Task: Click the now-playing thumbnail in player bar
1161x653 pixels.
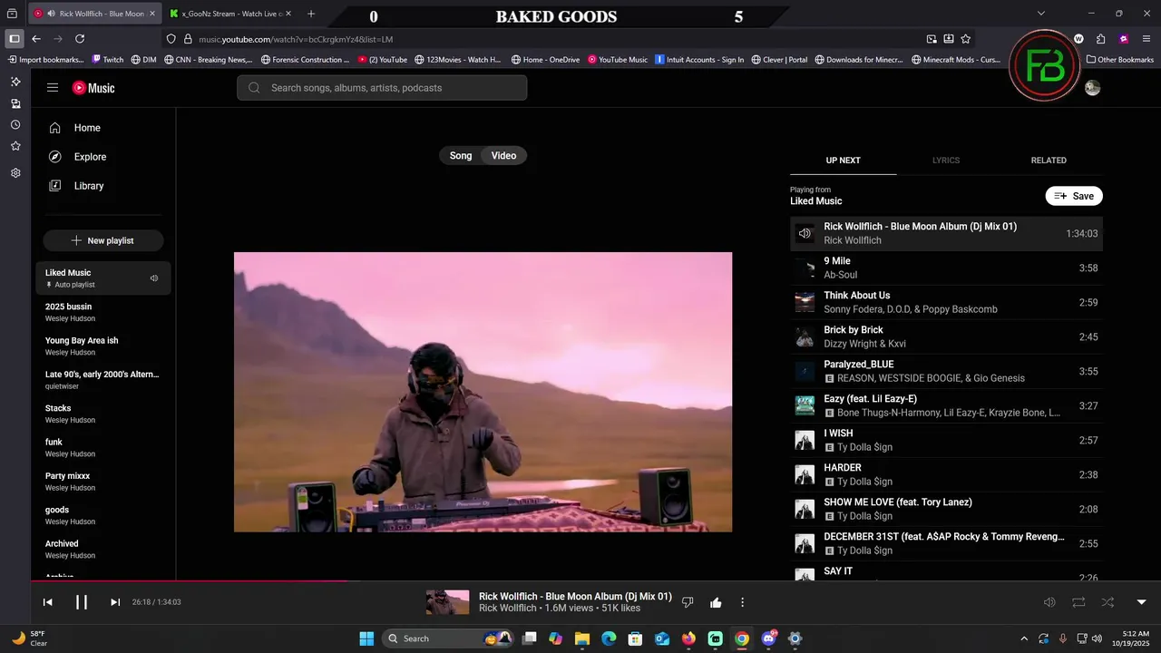Action: [x=448, y=602]
